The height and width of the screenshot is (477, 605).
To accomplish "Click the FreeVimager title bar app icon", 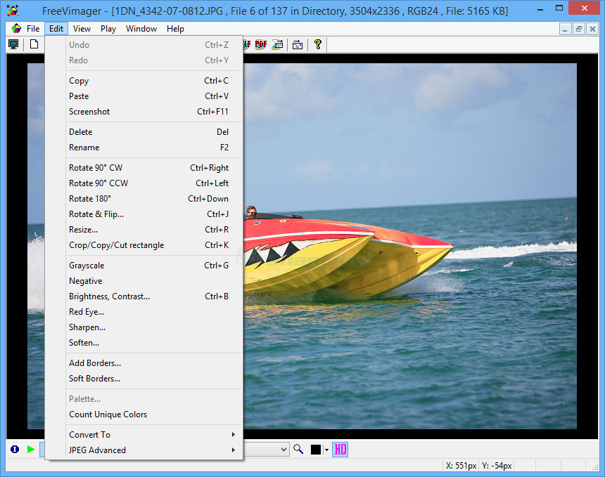I will (x=12, y=10).
